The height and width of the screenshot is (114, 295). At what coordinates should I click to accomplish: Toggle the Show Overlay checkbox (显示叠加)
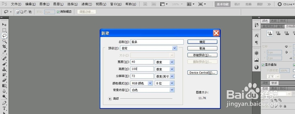(x=263, y=65)
